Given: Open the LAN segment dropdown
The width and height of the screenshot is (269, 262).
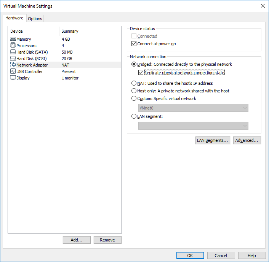Looking at the screenshot, I should pyautogui.click(x=193, y=126).
